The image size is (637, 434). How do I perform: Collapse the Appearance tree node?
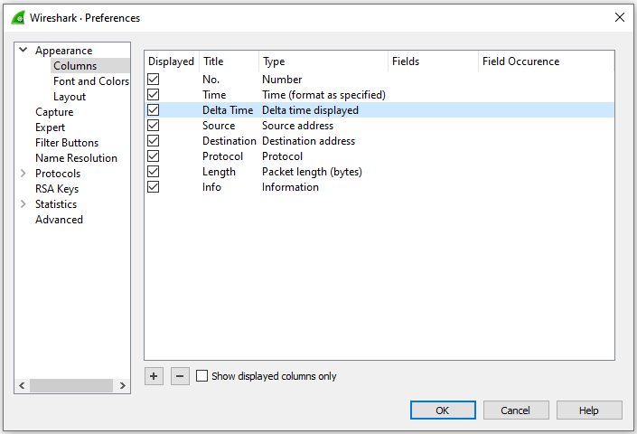point(23,50)
